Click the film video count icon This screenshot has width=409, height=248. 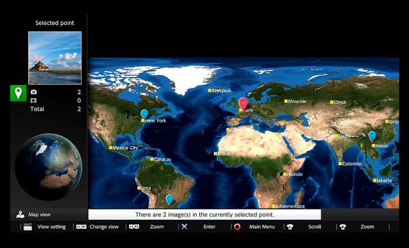(x=34, y=101)
